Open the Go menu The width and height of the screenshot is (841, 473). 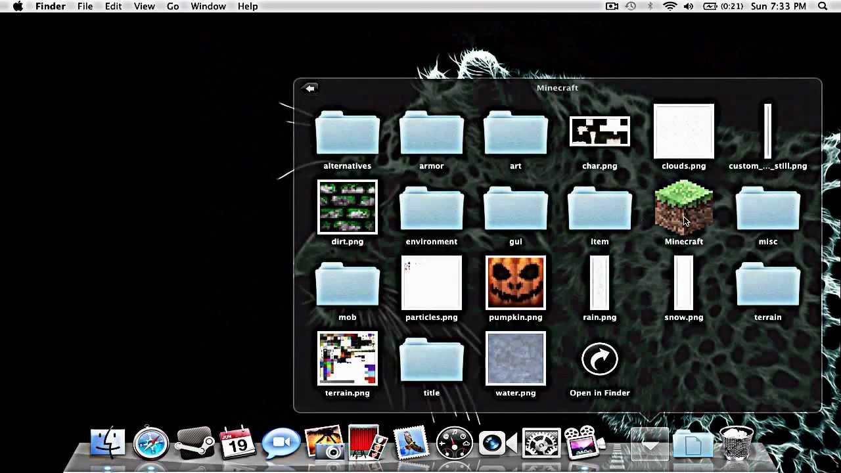(x=173, y=7)
